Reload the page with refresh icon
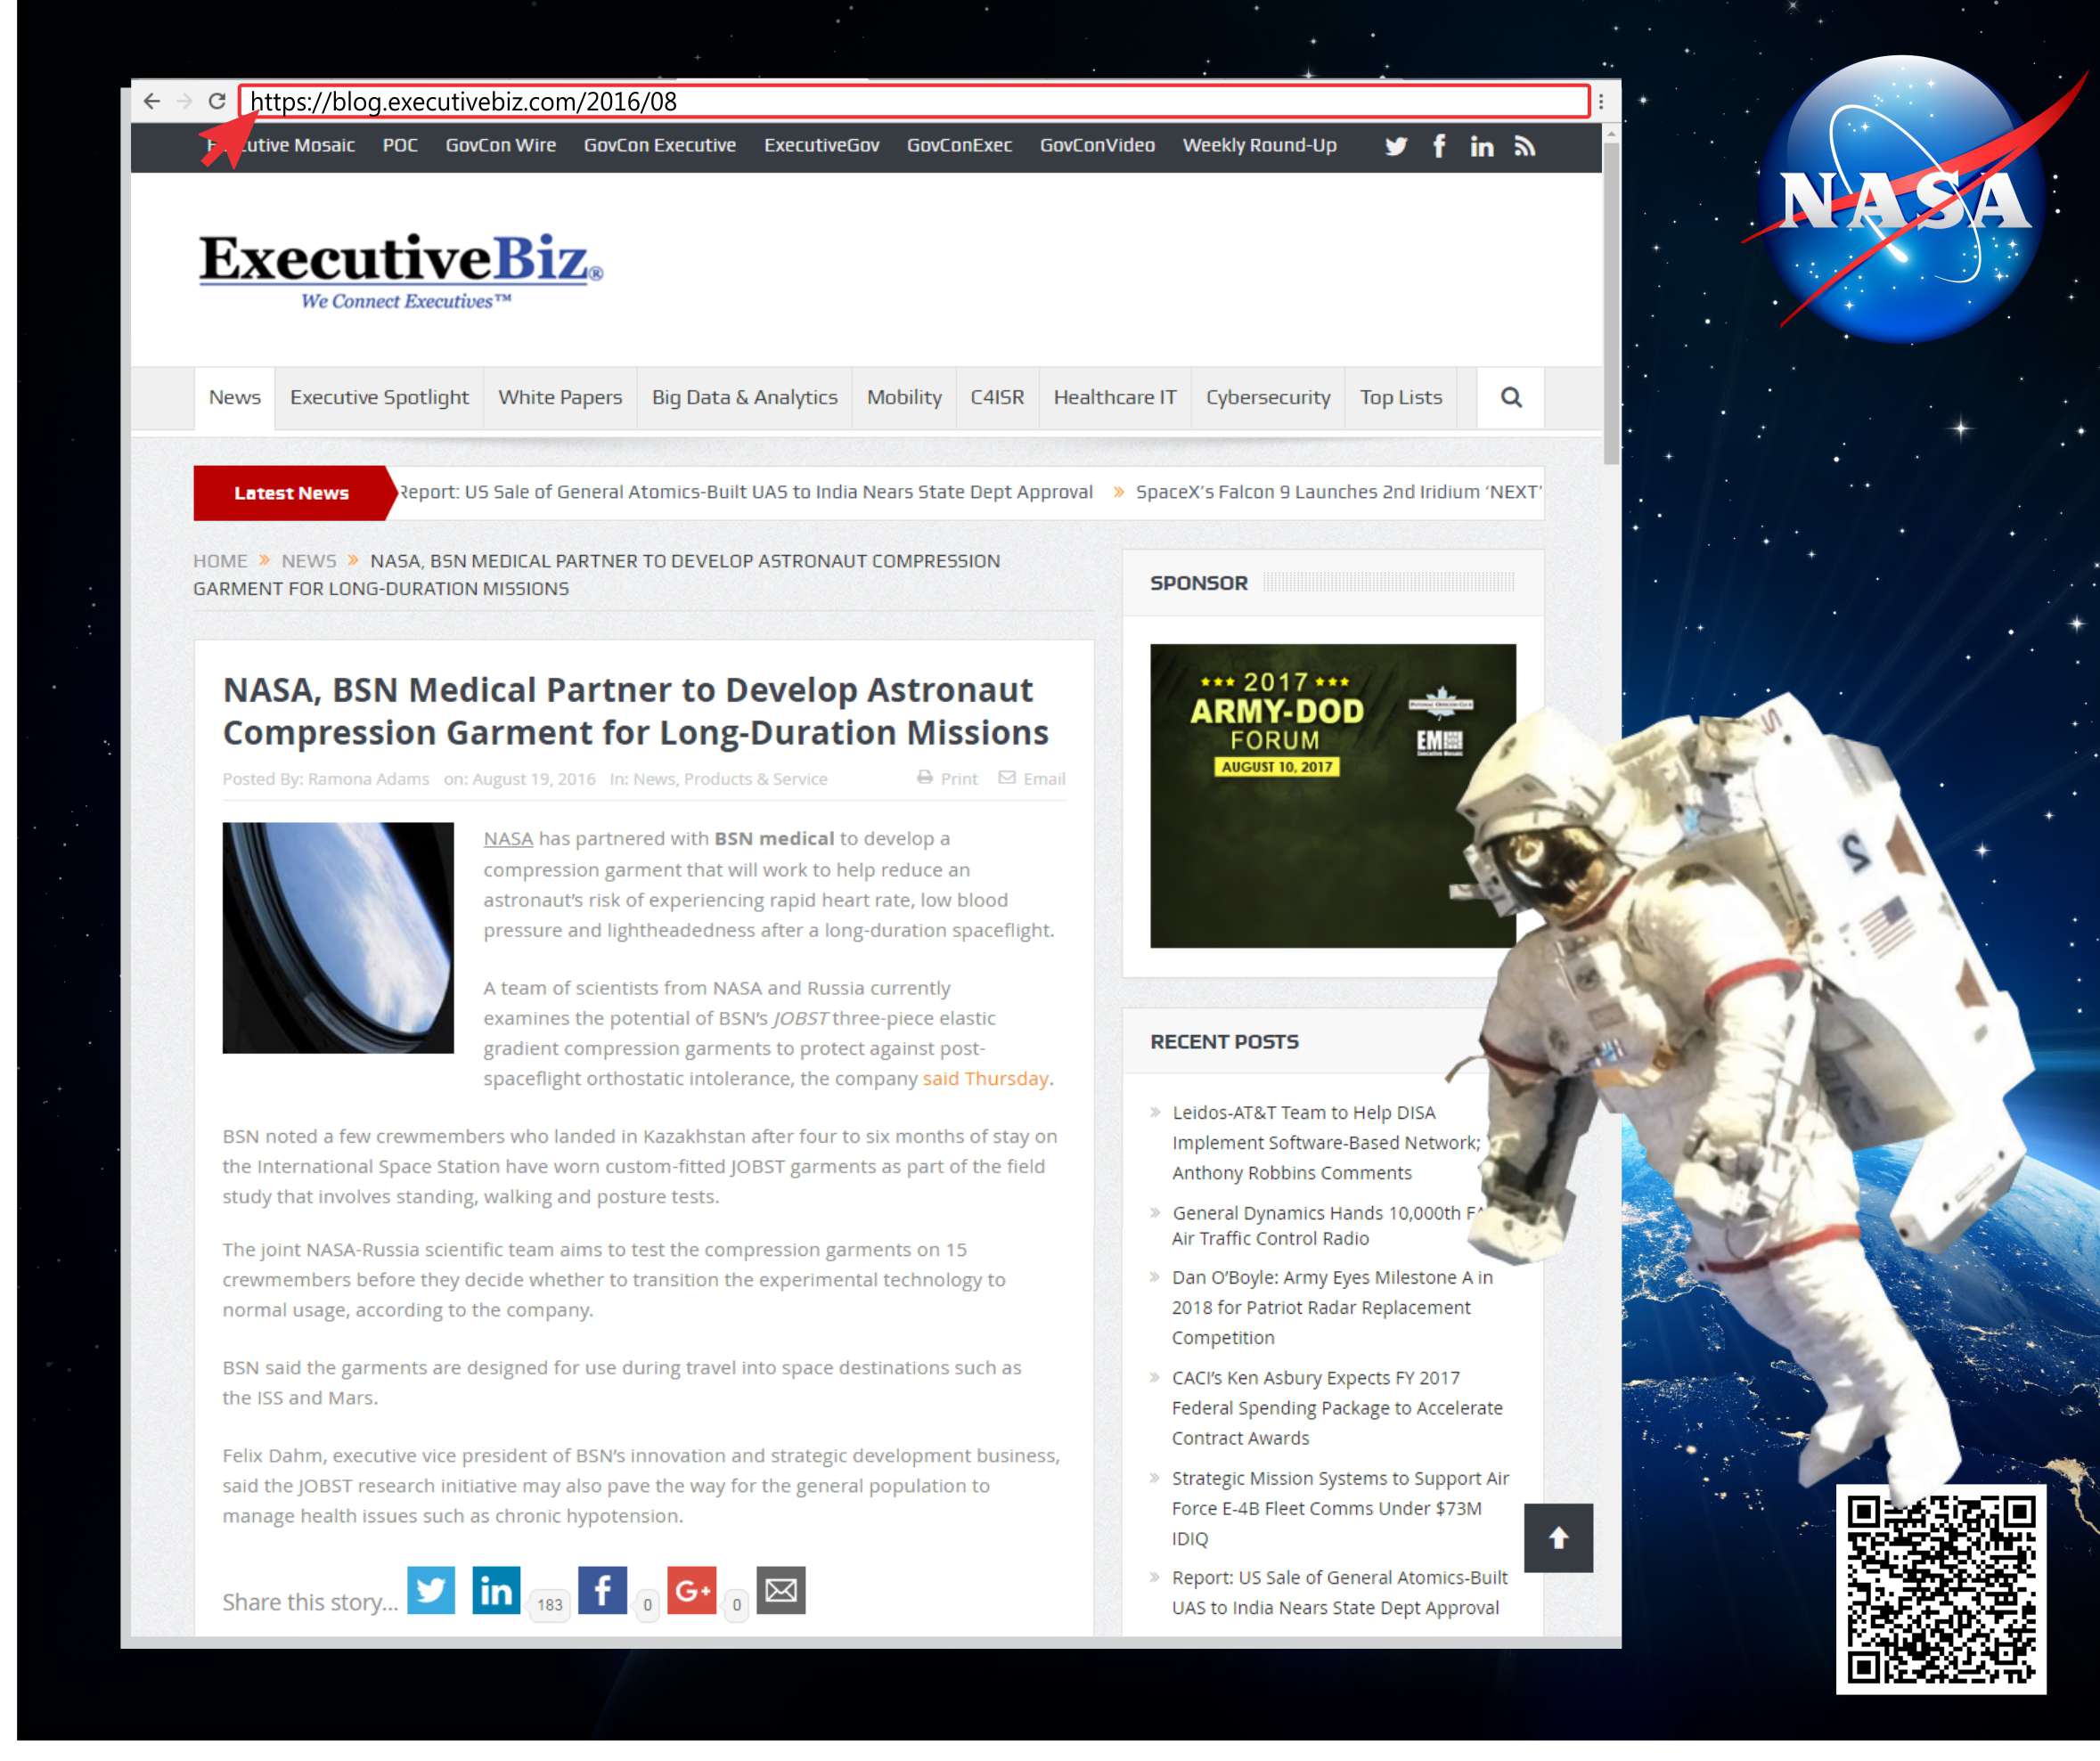Screen dimensions: 2100x1761 (217, 101)
